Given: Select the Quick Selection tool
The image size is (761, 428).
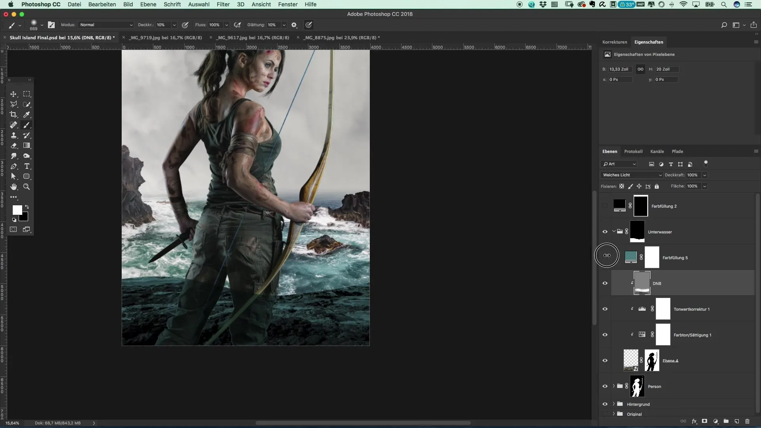Looking at the screenshot, I should (27, 104).
